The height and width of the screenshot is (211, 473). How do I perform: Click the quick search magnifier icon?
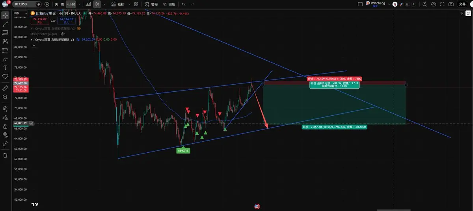coord(425,4)
